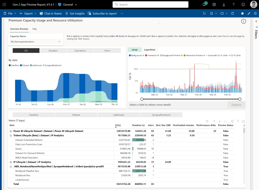Screen dimensions: 259x190
Task: Collapse _NBS_NotebookNameNotSpecified row
Action: pos(11,167)
